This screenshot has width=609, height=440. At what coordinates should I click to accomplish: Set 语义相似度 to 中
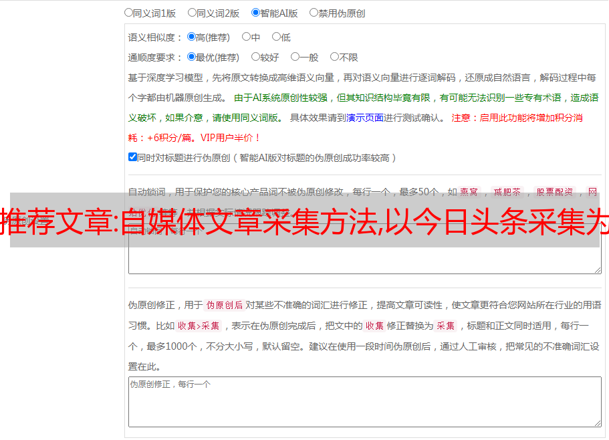[x=246, y=37]
